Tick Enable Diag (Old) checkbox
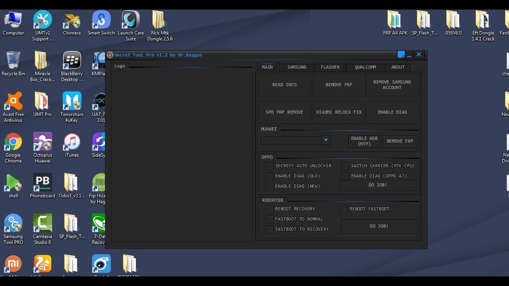 (x=270, y=176)
